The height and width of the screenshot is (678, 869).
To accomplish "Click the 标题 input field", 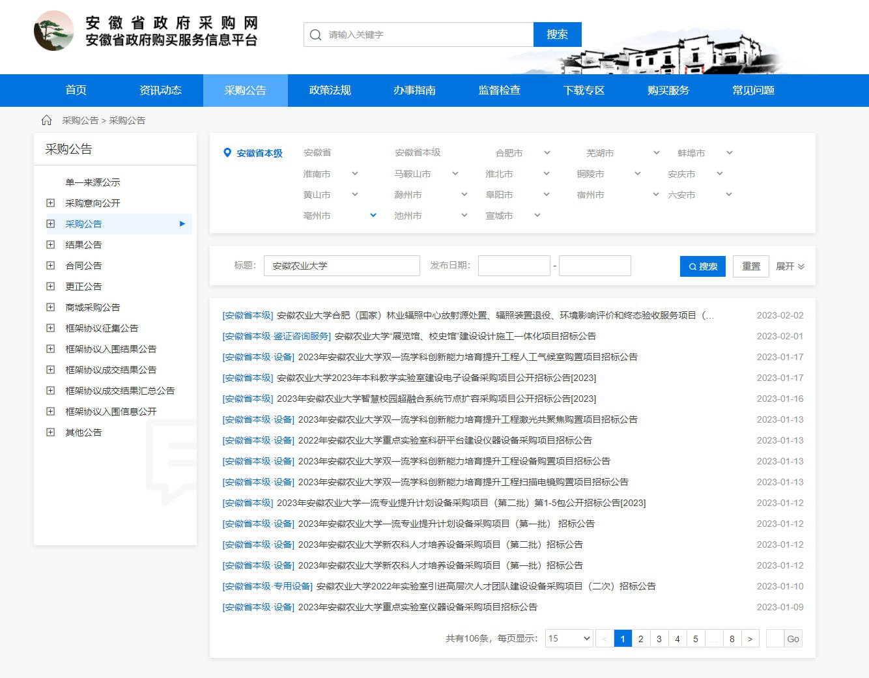I will click(x=341, y=266).
